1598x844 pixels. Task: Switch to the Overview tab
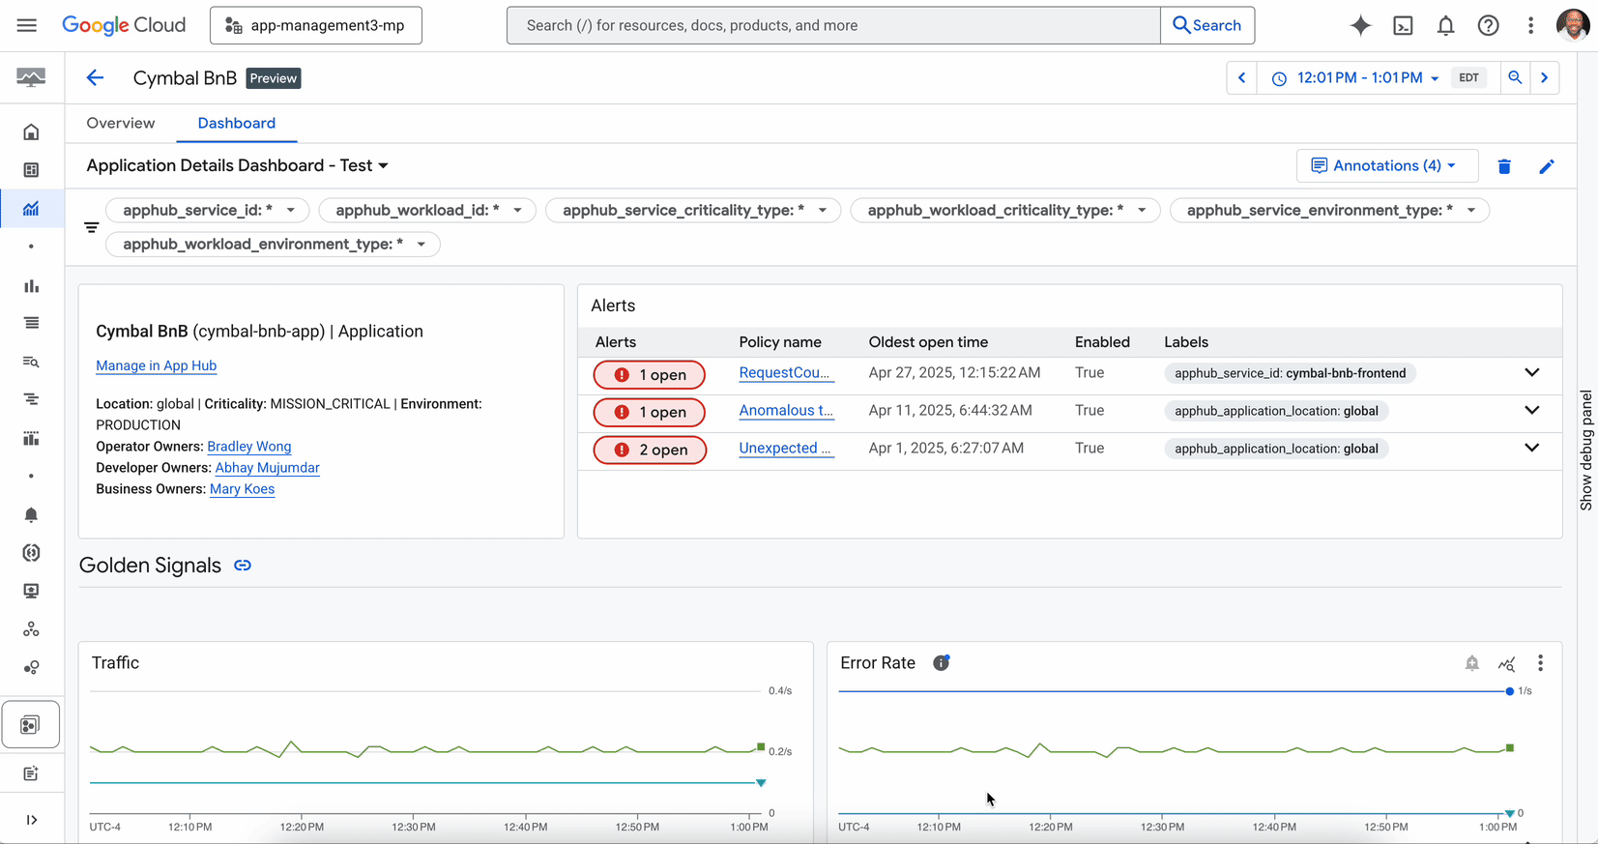[121, 123]
